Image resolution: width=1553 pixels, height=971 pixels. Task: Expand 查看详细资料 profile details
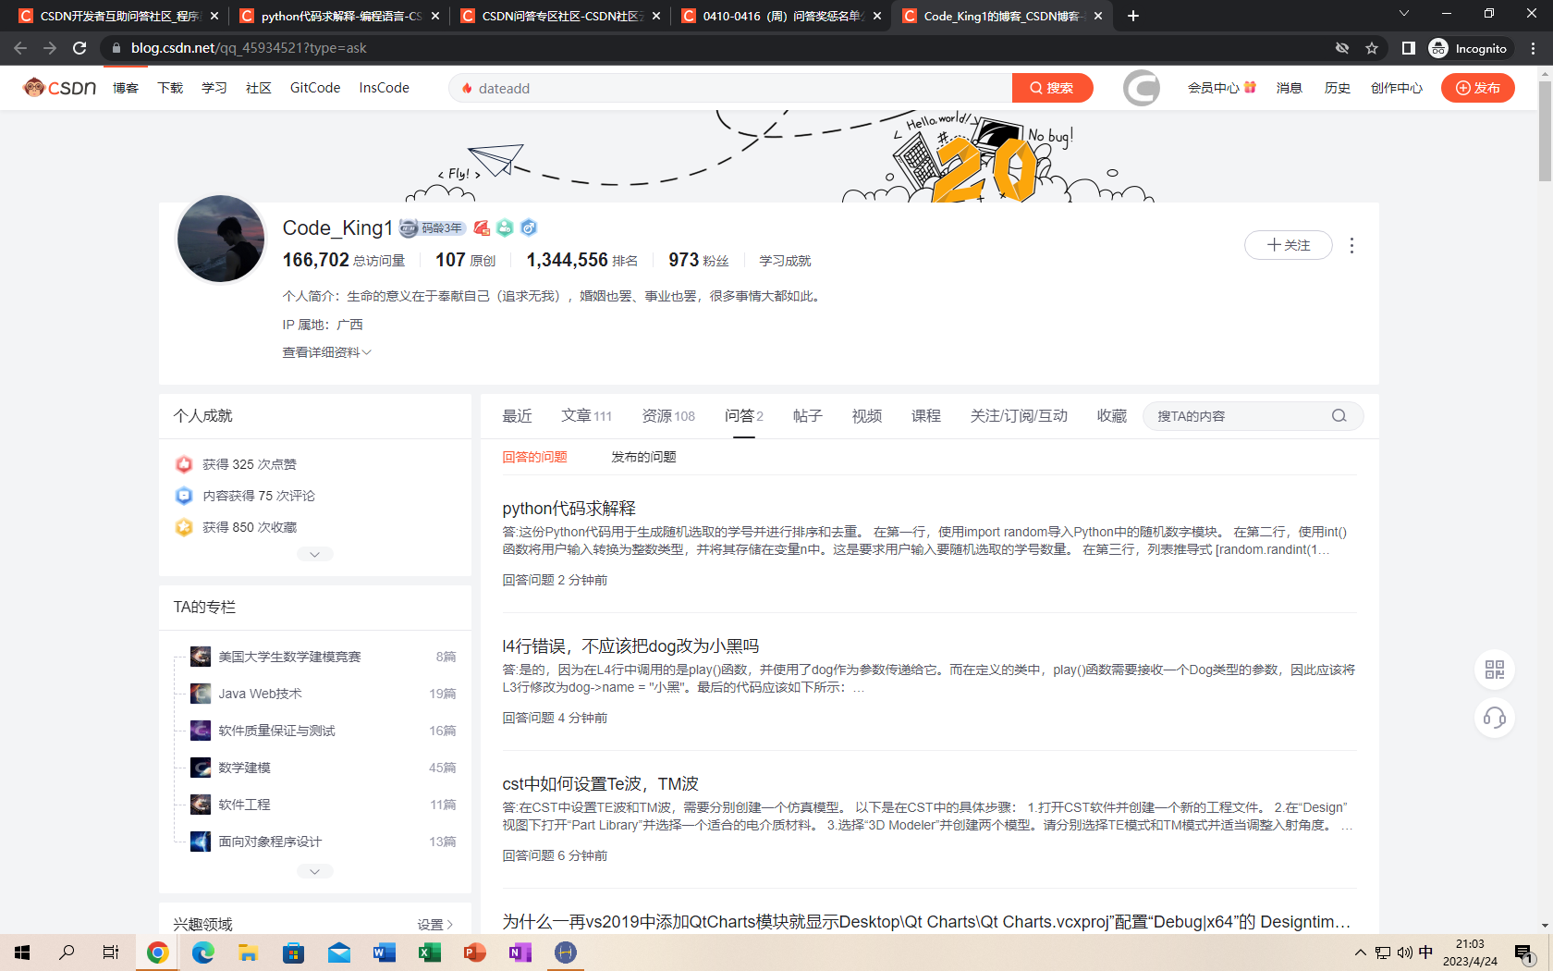click(326, 352)
